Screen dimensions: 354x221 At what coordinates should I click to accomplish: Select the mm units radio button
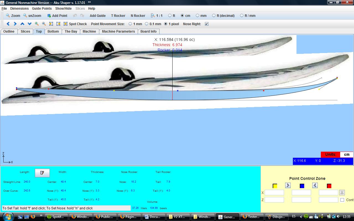[197, 16]
